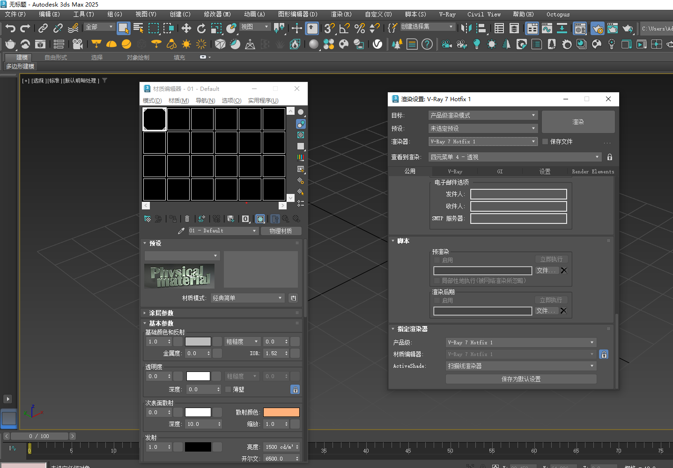Click the 渲染 render button

pos(578,122)
